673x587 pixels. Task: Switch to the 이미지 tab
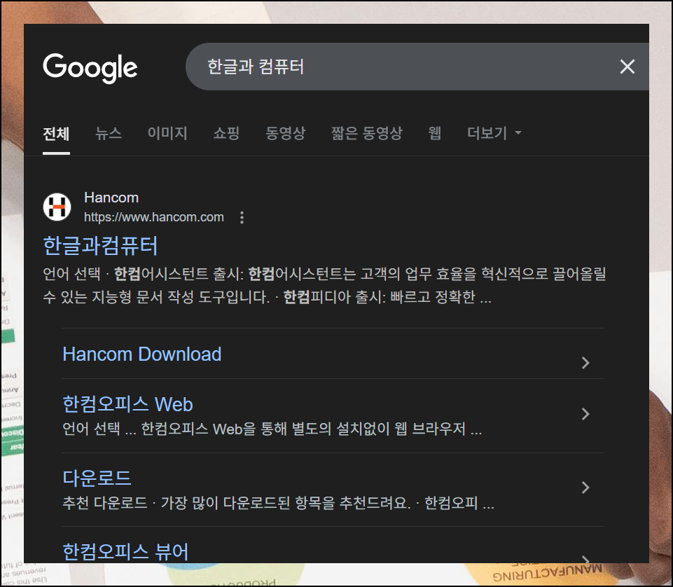167,133
